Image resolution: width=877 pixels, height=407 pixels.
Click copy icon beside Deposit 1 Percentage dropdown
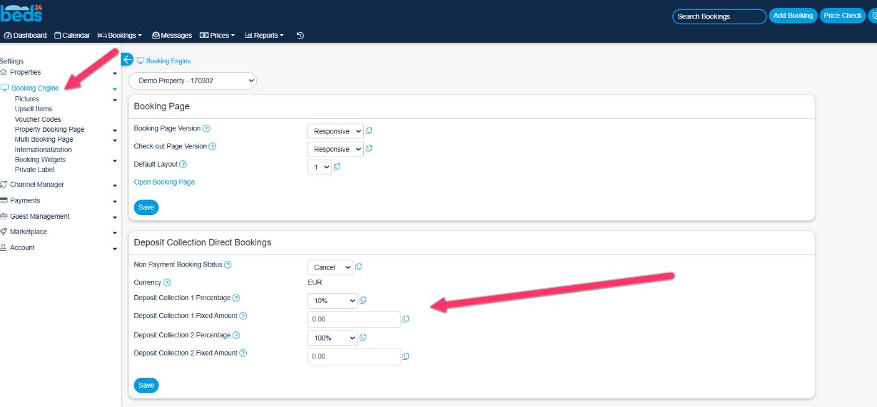(x=363, y=301)
